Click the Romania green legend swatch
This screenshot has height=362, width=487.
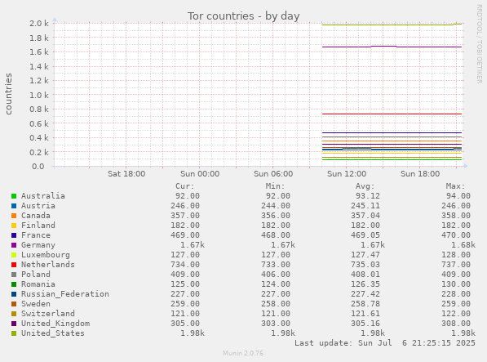pyautogui.click(x=14, y=284)
